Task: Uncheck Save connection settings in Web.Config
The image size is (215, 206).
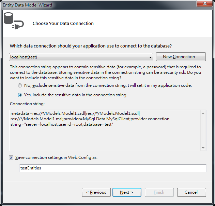Action: [x=11, y=157]
